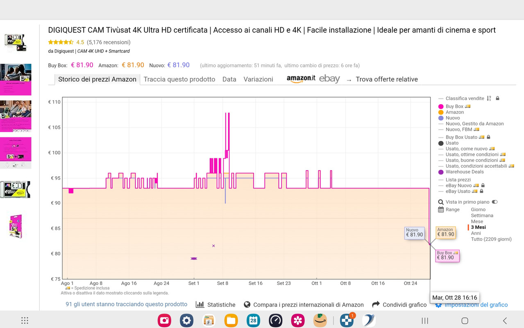Toggle the Usato, condizioni accettabili series
Viewport: 524px width, 328px height.
point(476,166)
